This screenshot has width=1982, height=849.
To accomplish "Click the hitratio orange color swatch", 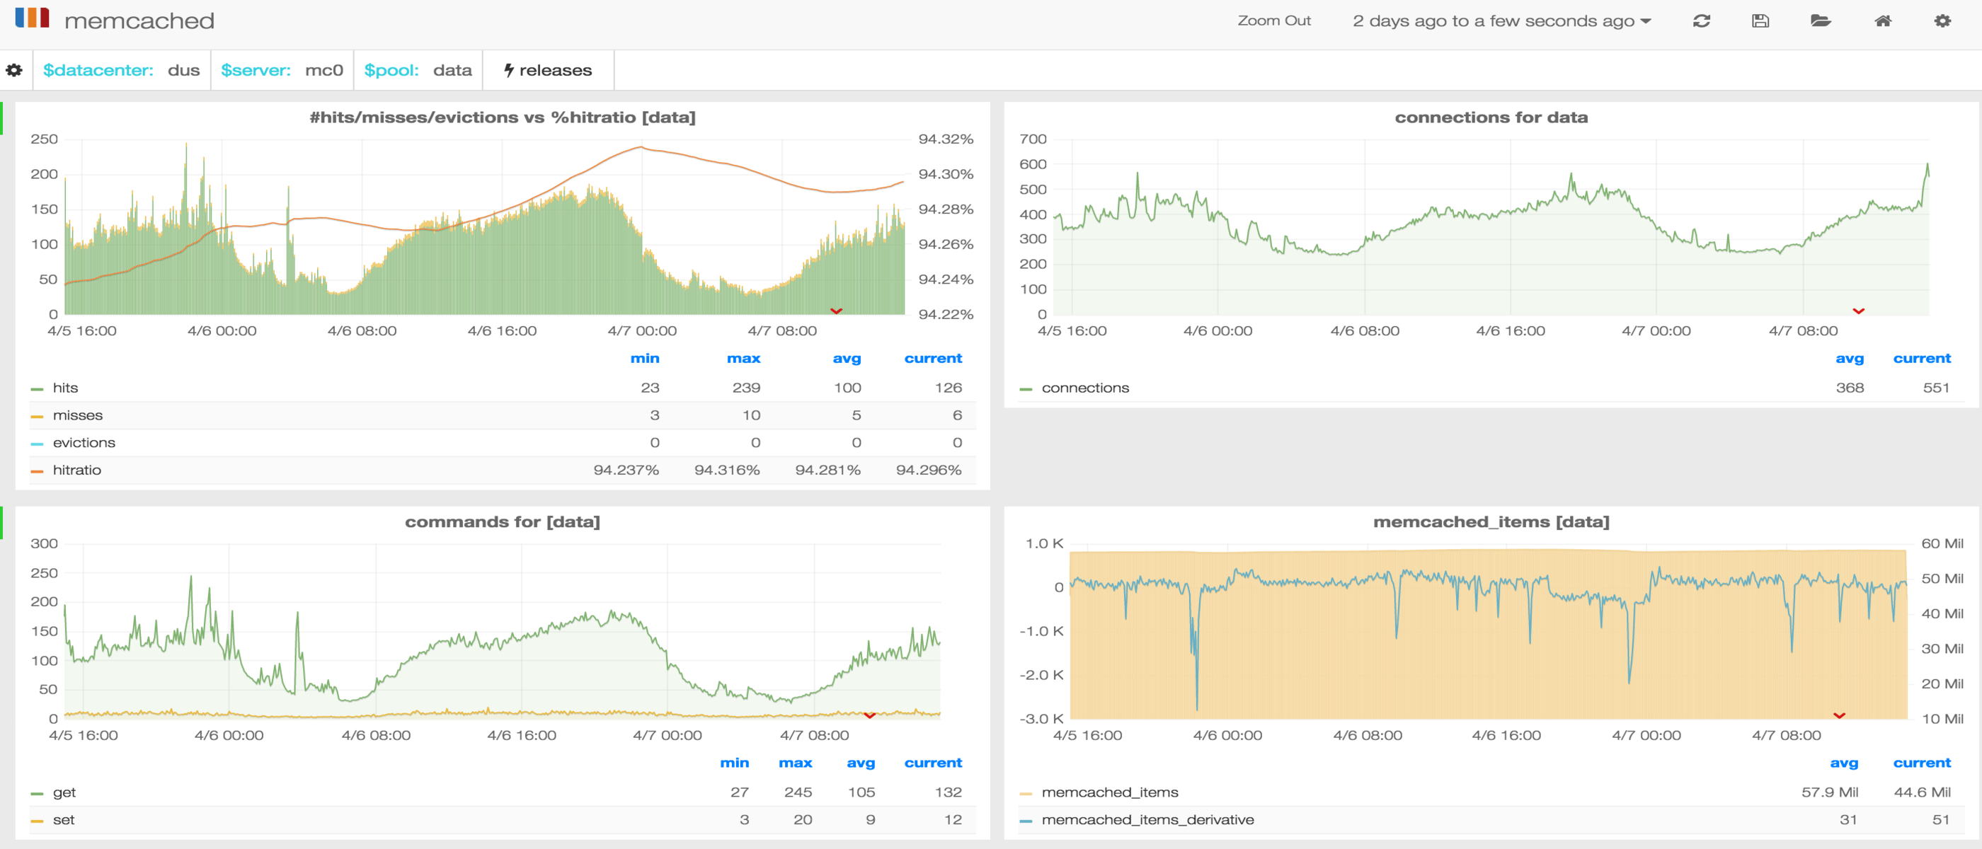I will (37, 470).
